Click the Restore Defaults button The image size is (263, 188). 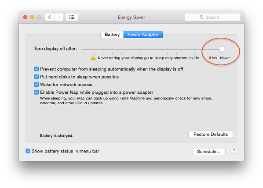pos(211,135)
